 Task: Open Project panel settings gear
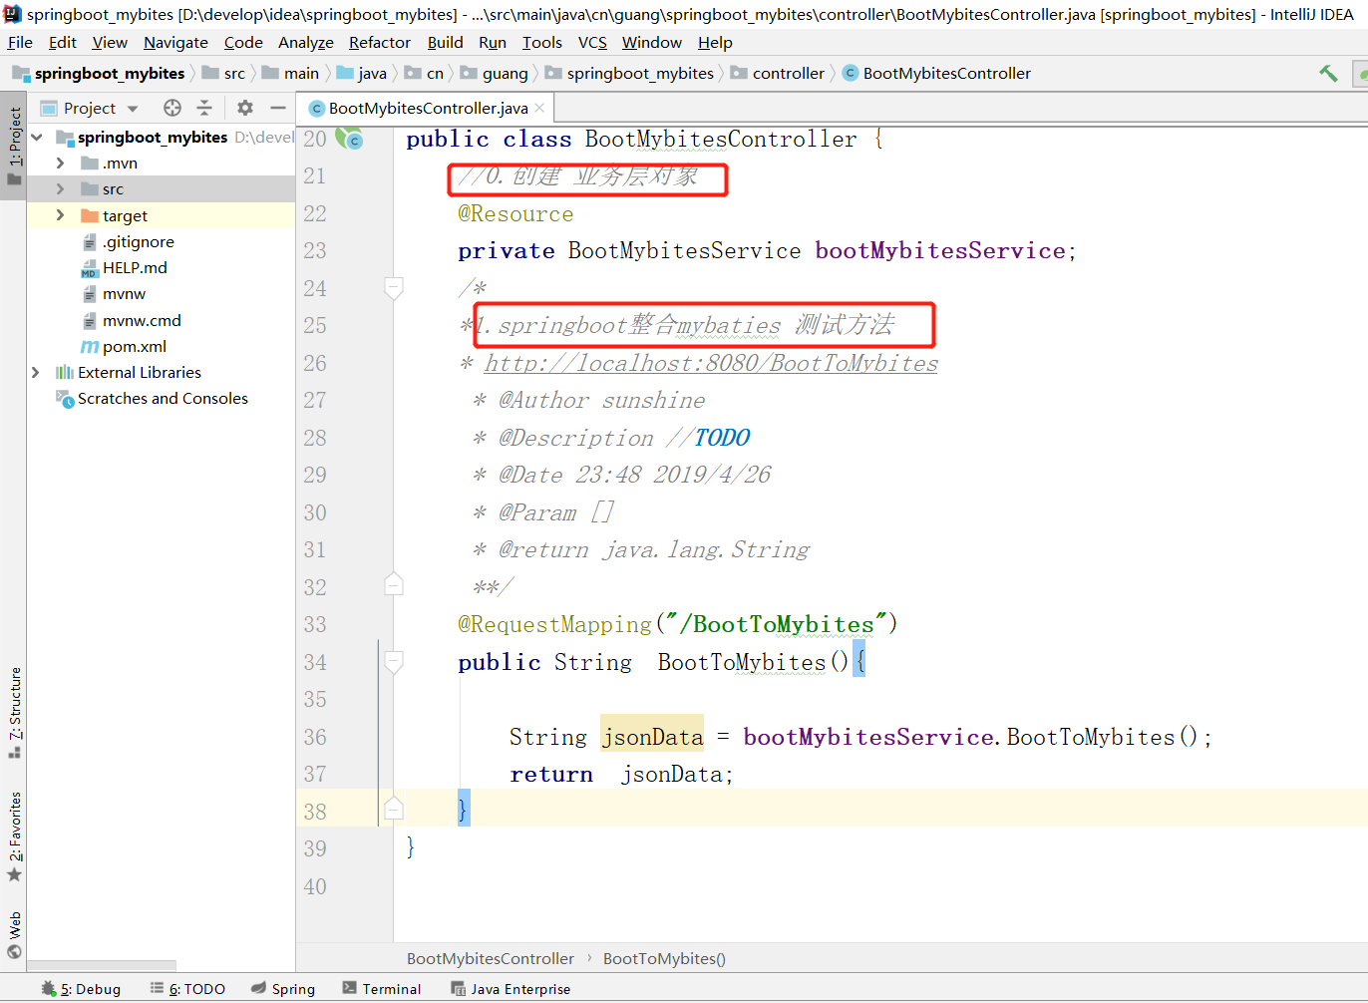click(245, 108)
